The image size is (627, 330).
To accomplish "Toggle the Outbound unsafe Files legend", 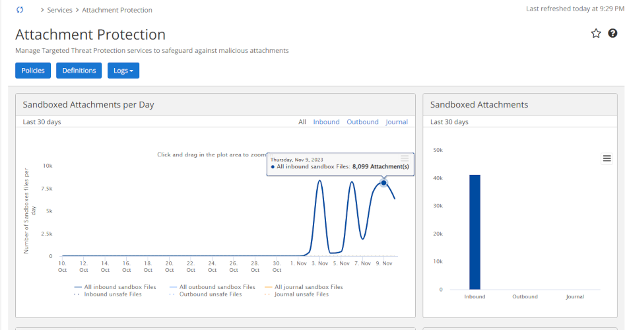I will pos(205,294).
